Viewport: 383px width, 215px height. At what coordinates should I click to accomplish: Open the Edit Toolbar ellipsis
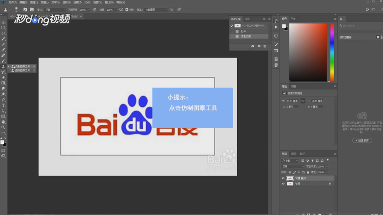pyautogui.click(x=3, y=133)
